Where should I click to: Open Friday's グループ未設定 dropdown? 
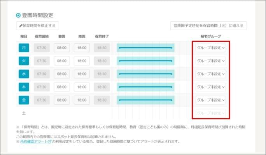[210, 100]
